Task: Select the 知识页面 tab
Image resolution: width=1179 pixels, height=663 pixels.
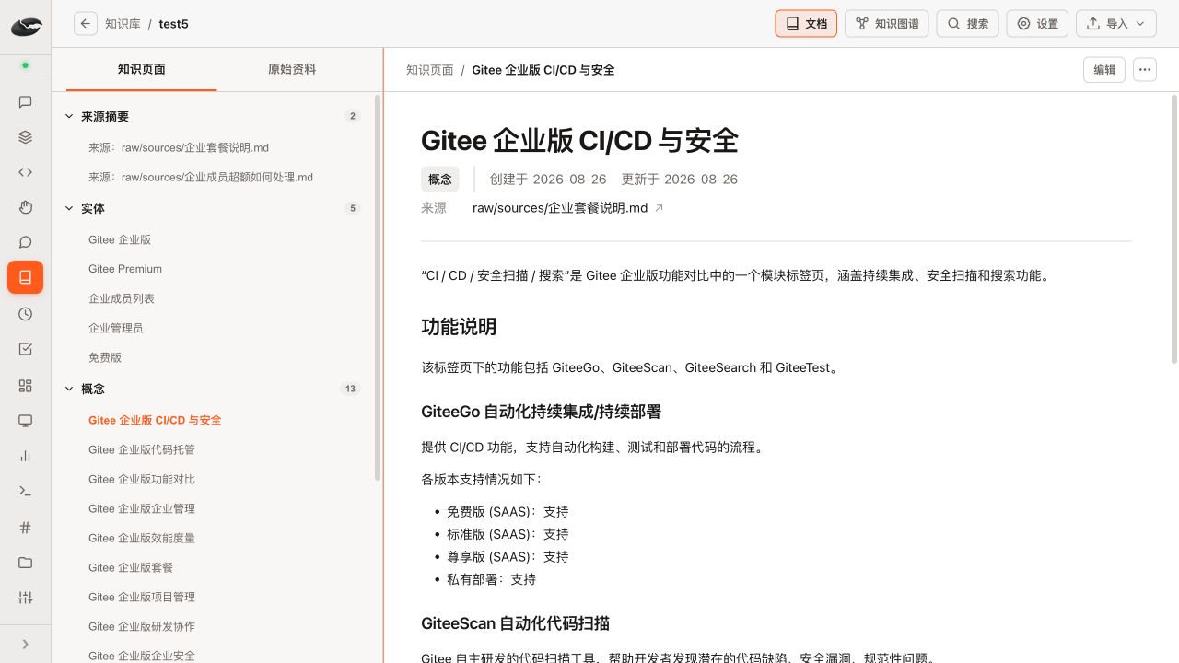Action: point(142,69)
